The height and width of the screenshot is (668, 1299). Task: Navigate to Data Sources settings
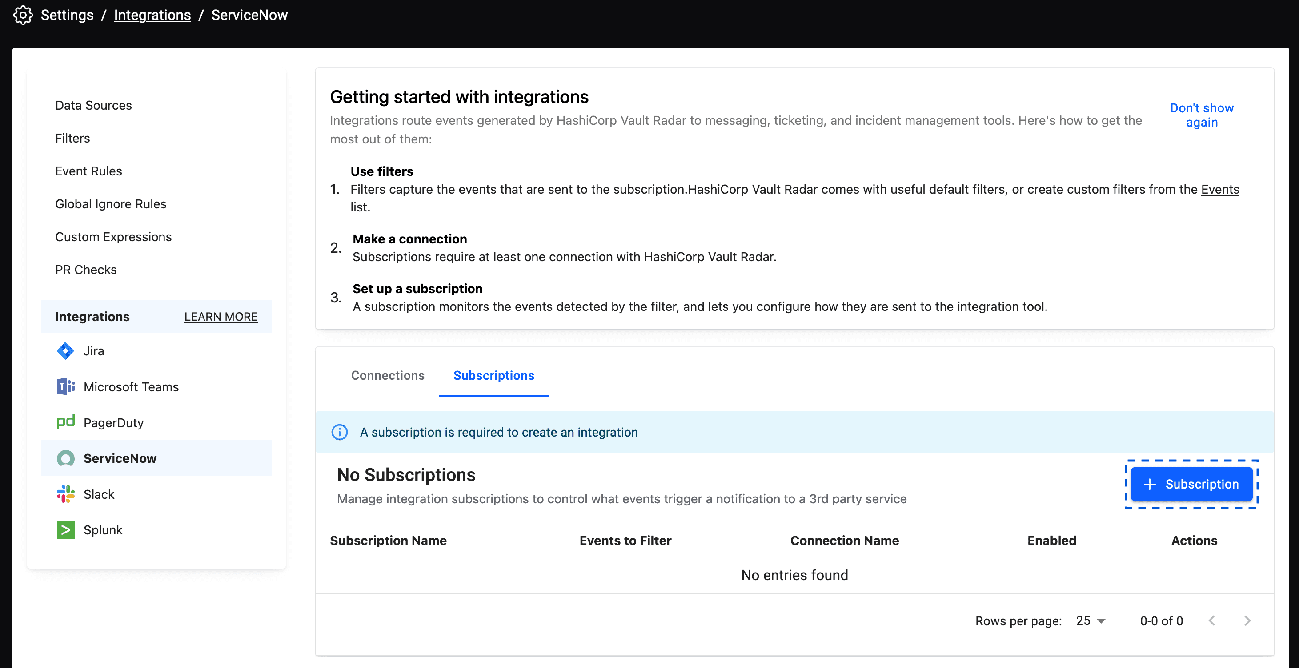tap(94, 105)
